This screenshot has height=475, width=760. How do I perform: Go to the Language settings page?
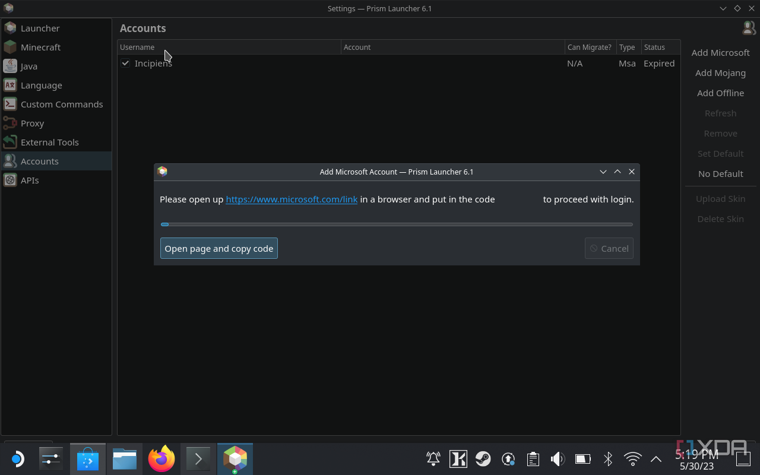(x=56, y=85)
